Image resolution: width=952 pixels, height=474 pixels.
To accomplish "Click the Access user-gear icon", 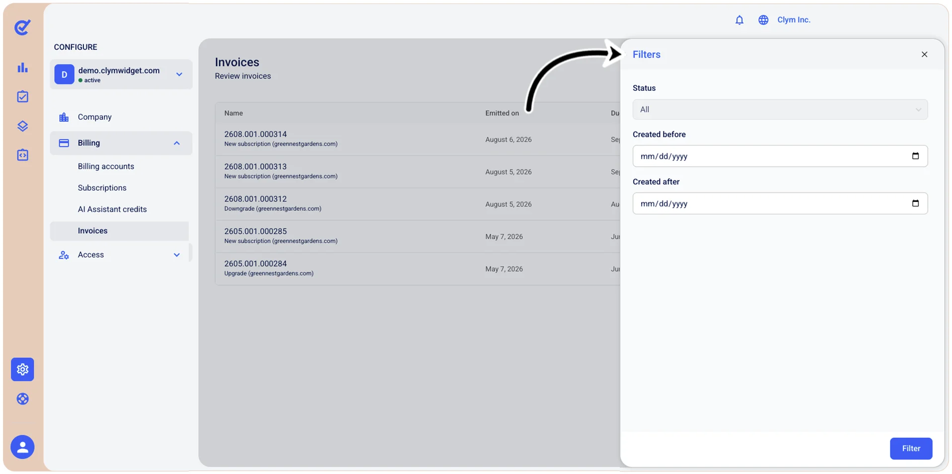I will [64, 255].
